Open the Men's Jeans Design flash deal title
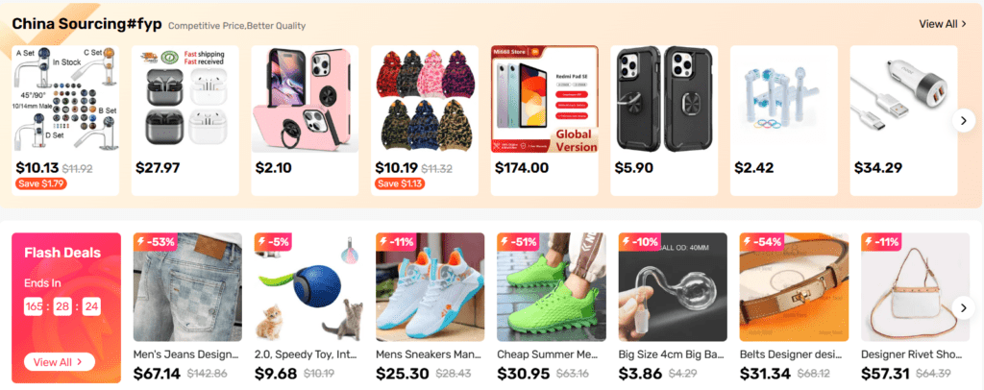This screenshot has height=390, width=984. tap(186, 354)
